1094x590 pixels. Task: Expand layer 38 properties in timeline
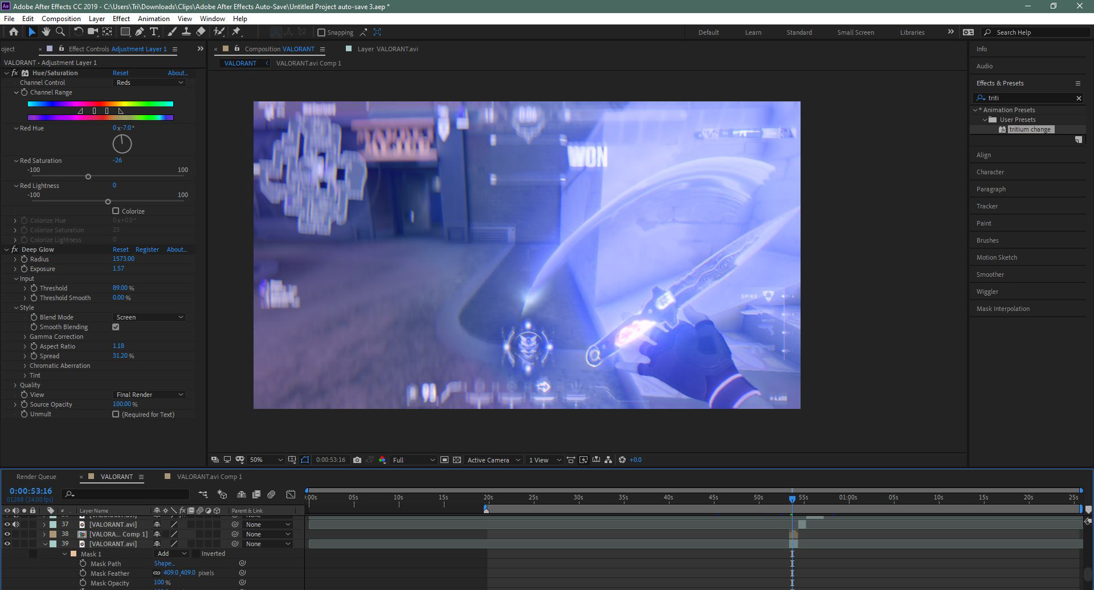[44, 534]
